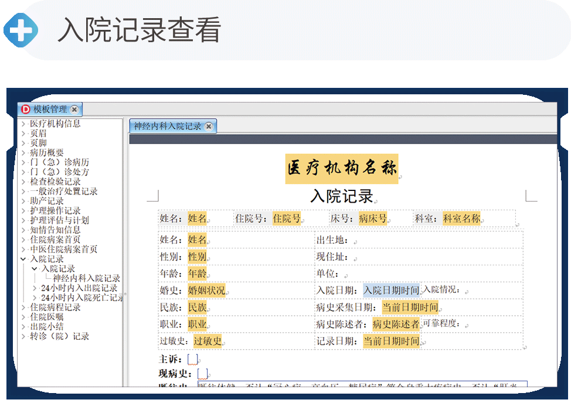
Task: Click the 病史陈述者 highlighted field
Action: (396, 324)
